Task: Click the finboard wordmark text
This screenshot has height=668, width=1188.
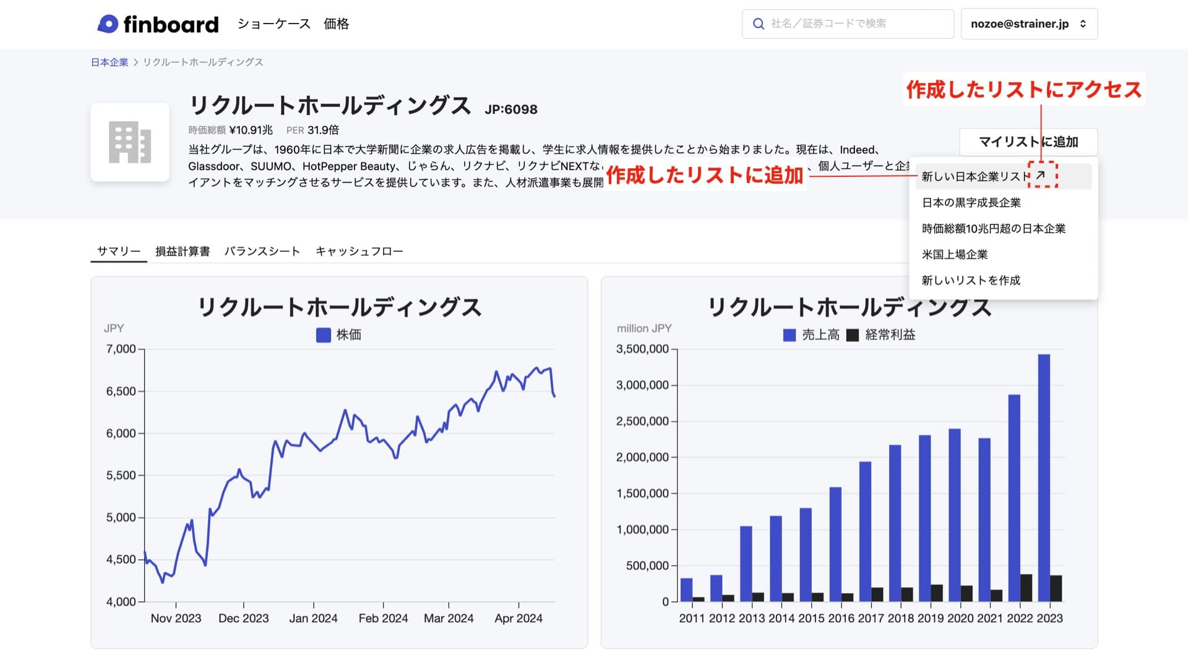Action: click(171, 24)
